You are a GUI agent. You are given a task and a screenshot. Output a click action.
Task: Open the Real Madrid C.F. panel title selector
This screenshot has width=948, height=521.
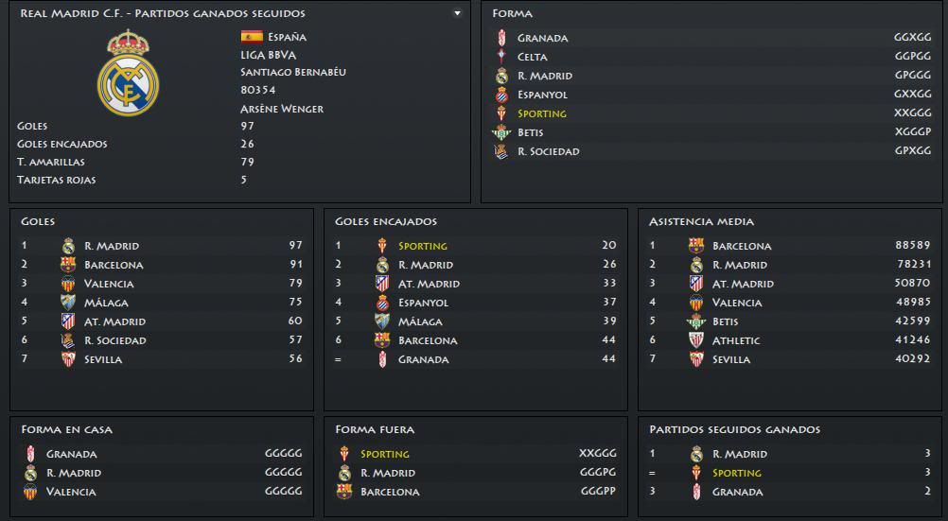162,14
